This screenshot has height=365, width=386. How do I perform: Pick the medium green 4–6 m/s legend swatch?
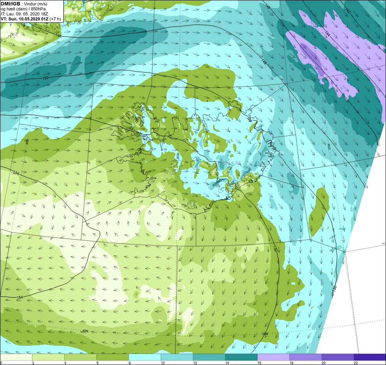click(x=81, y=357)
